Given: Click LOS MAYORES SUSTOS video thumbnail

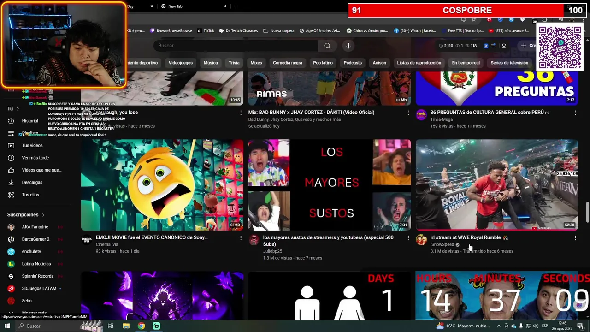Looking at the screenshot, I should (330, 184).
